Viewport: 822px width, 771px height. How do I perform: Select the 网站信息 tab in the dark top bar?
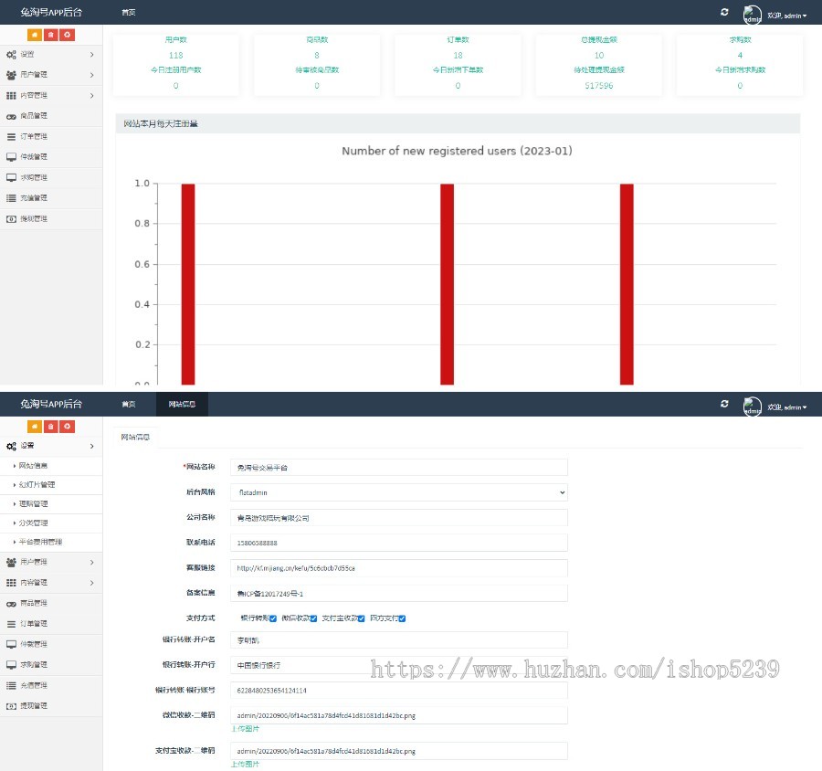tap(182, 404)
